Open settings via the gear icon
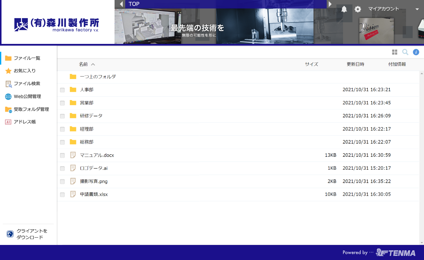The height and width of the screenshot is (260, 424). tap(358, 9)
